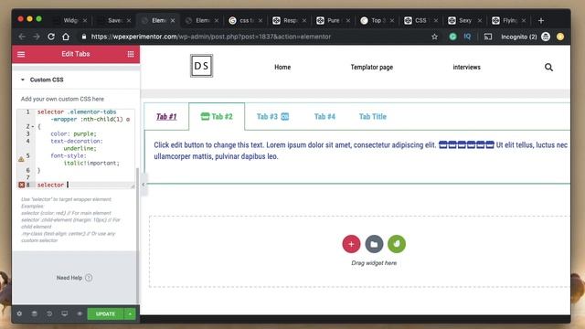Click the tab content paragraph text
Screen dimensions: 585x329
[360, 151]
